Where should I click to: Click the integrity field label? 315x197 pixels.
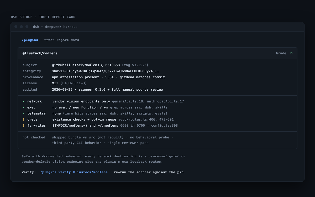click(x=32, y=71)
